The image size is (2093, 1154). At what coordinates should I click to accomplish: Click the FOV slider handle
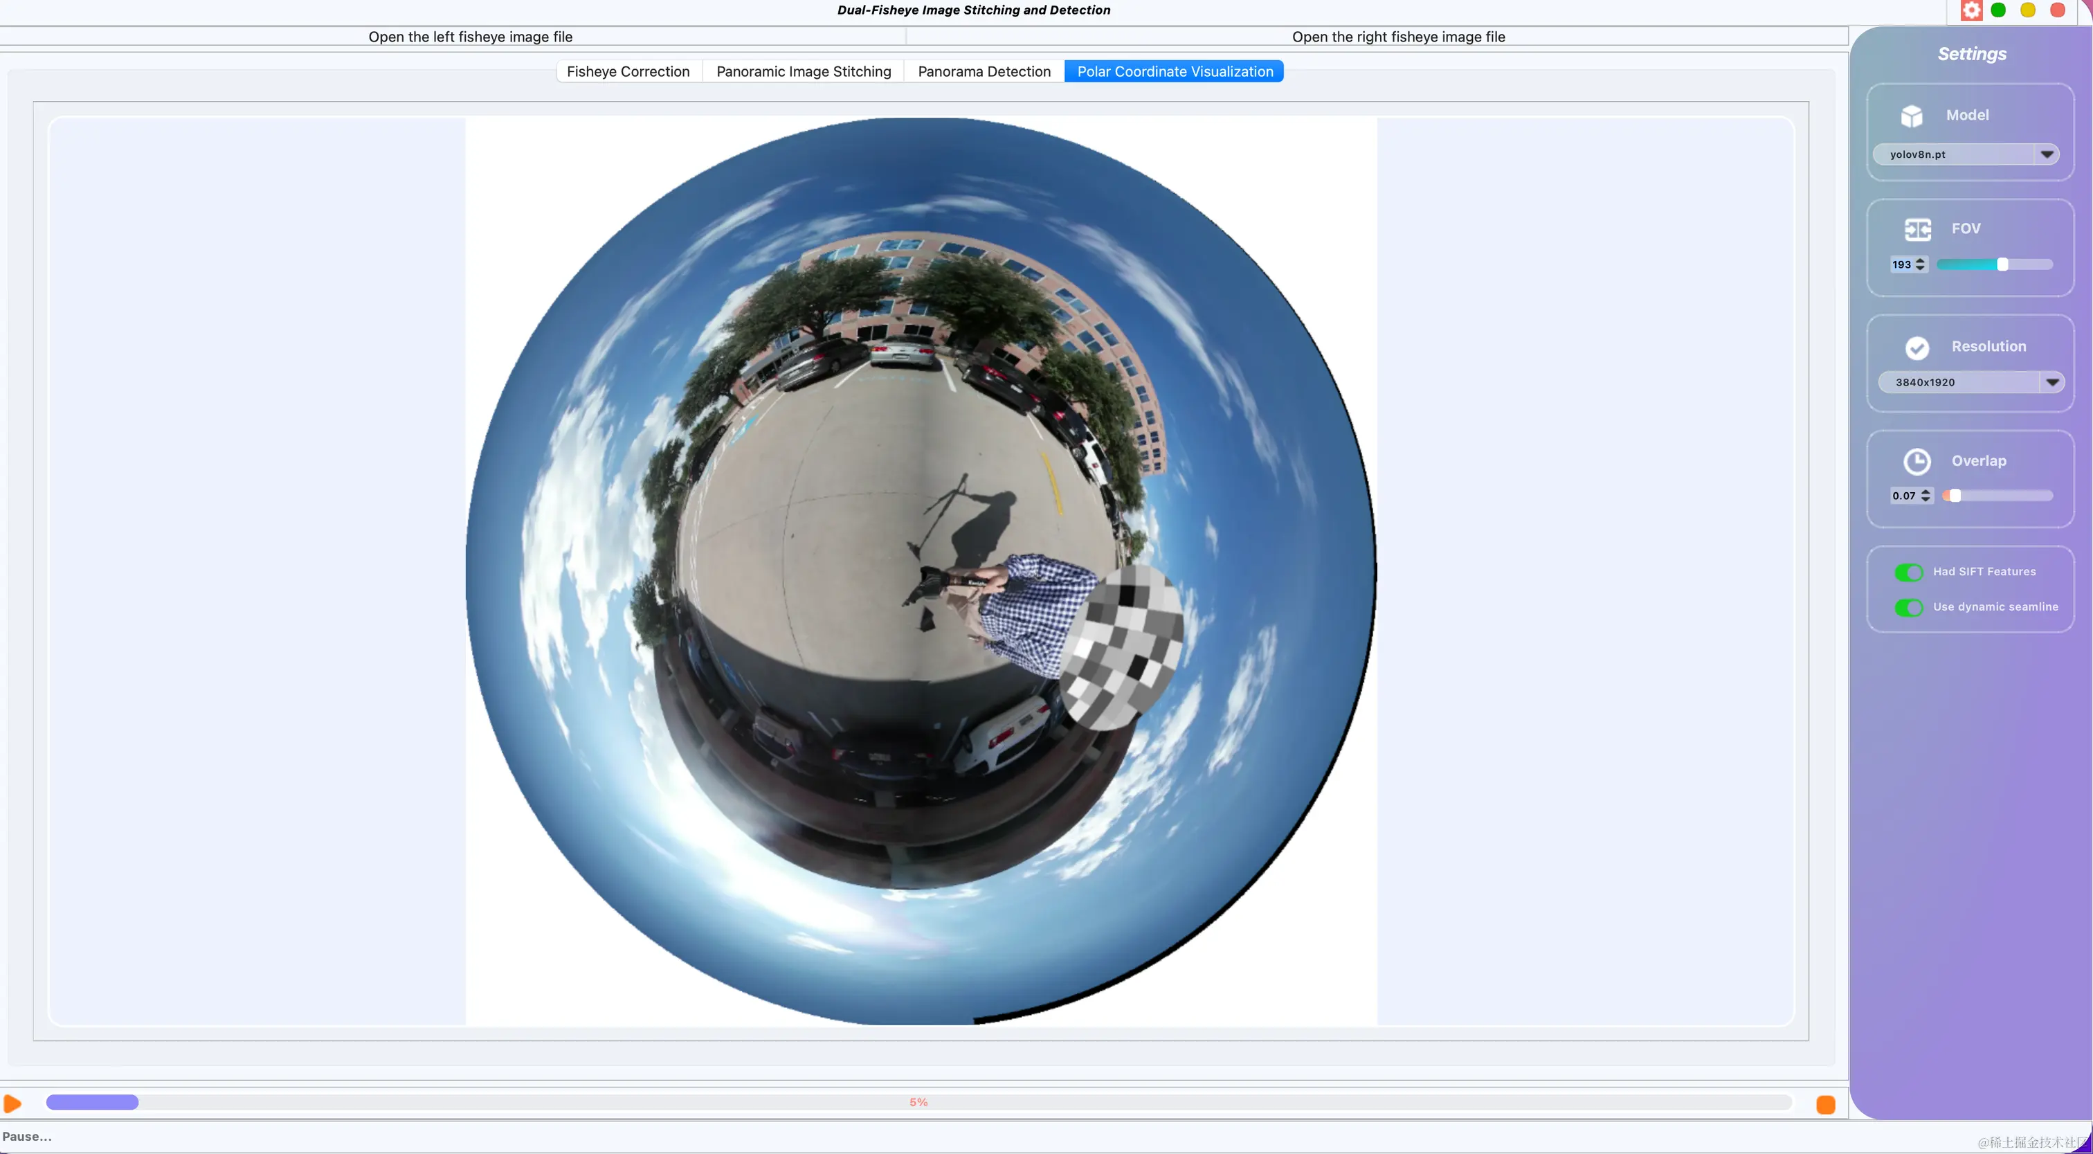pos(2002,264)
